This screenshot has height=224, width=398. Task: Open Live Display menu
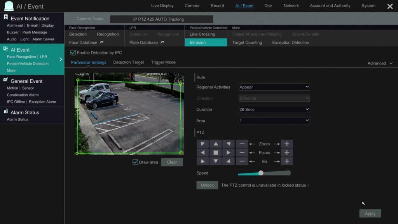tap(162, 5)
